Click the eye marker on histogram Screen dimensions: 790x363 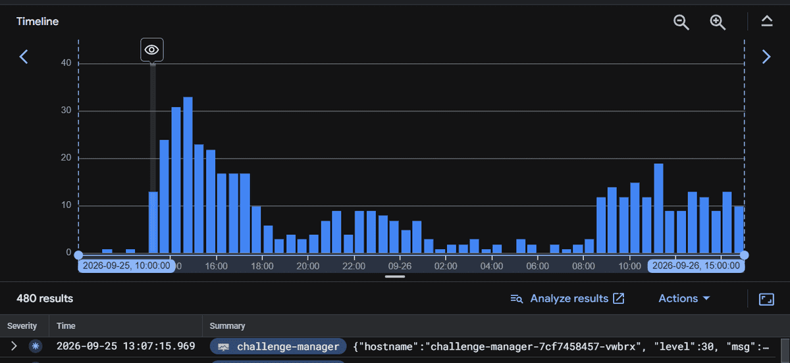pos(152,50)
